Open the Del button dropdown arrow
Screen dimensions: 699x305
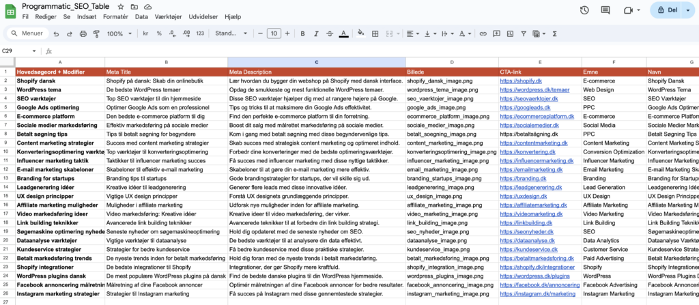click(x=687, y=10)
